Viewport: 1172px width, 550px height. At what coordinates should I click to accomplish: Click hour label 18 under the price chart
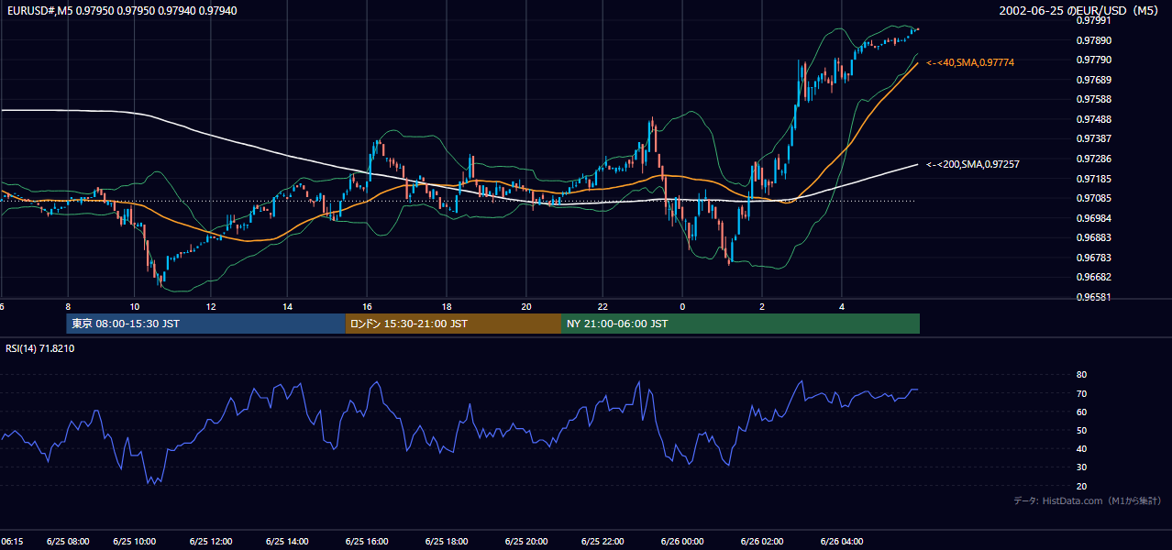click(x=447, y=306)
